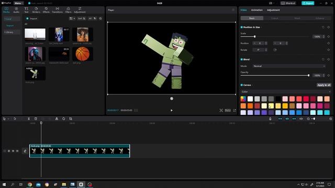Mute the main video track
335x188 pixels.
coord(17,151)
